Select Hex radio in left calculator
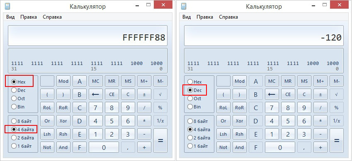Image resolution: width=352 pixels, height=161 pixels. (19, 82)
